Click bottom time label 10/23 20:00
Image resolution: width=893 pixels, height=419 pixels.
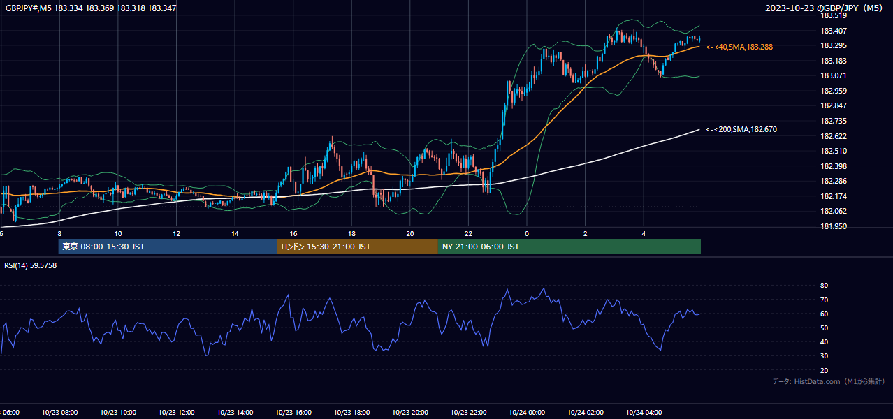410,412
